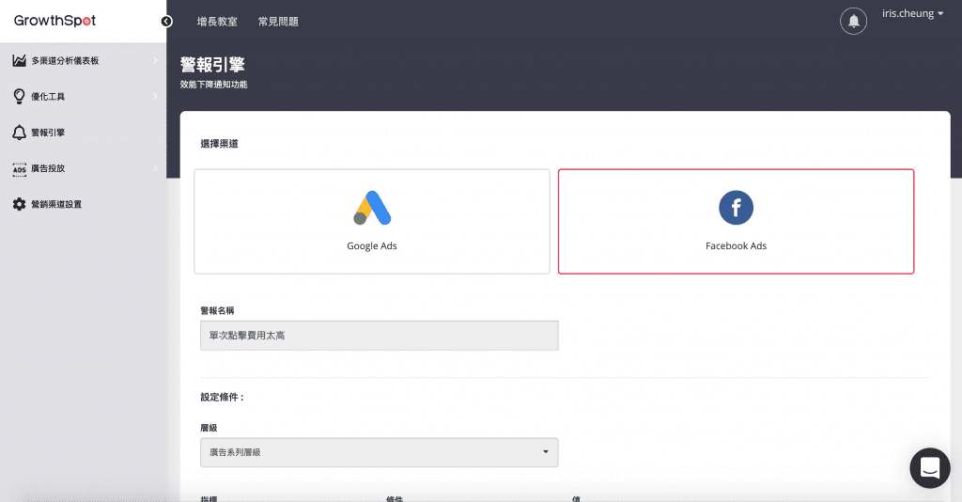
Task: Click the ADS ad placement icon
Action: tap(19, 169)
